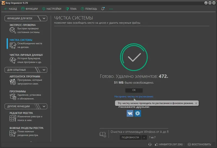Click '51 МБ было освобождено' text
Screen dimensions: 217x148
pyautogui.click(x=134, y=83)
